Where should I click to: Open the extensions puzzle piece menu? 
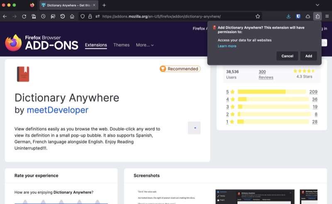pyautogui.click(x=317, y=16)
